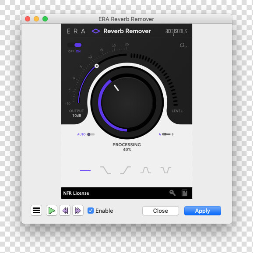Open the search presets dropdown icon
Image resolution: width=253 pixels, height=253 pixels.
[183, 45]
